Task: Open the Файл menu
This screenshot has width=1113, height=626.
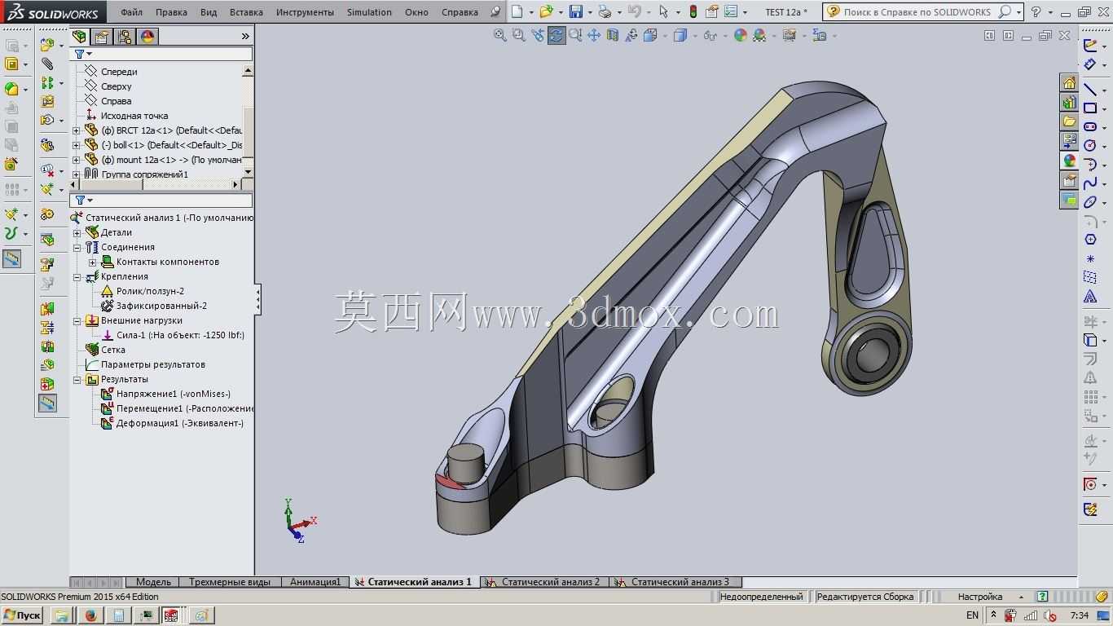Action: pos(131,12)
